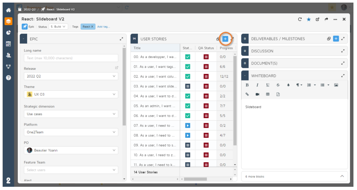The height and width of the screenshot is (190, 357).
Task: Add a deliverable with the plus button
Action: (x=336, y=39)
